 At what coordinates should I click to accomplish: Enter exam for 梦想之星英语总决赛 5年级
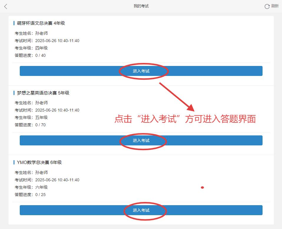[x=141, y=140]
